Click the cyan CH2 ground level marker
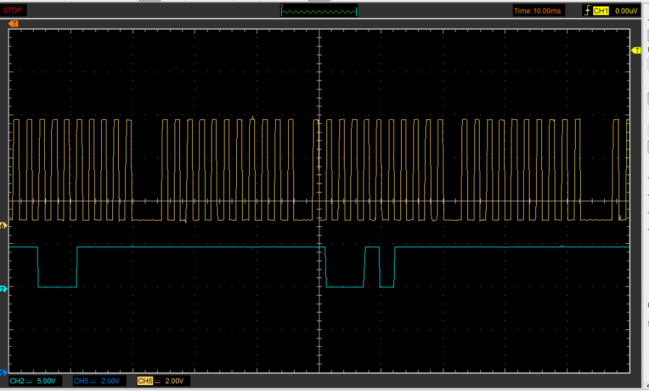Viewport: 649px width, 391px height. click(x=3, y=289)
